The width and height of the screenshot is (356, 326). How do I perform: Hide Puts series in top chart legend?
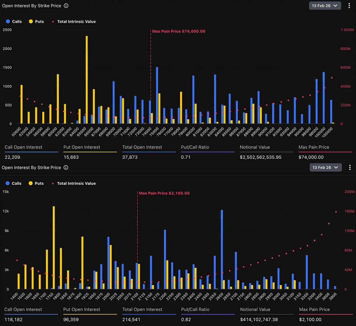[x=36, y=22]
